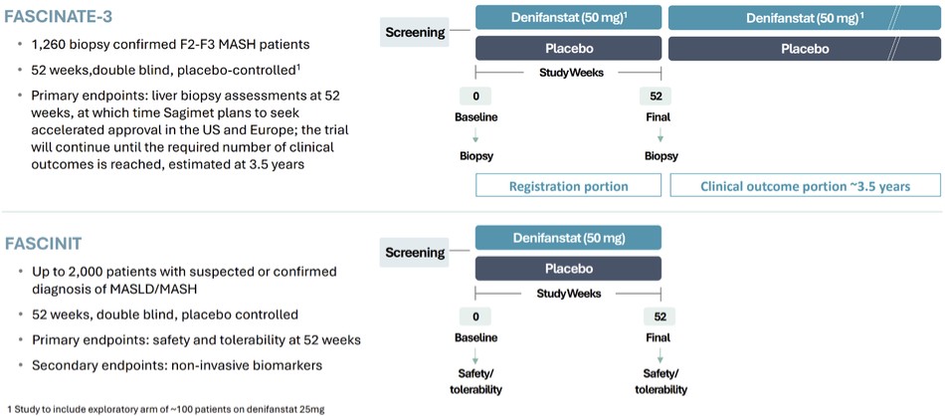The image size is (945, 416).
Task: Click the arrow below FASCINIT Final label
Action: point(661,356)
